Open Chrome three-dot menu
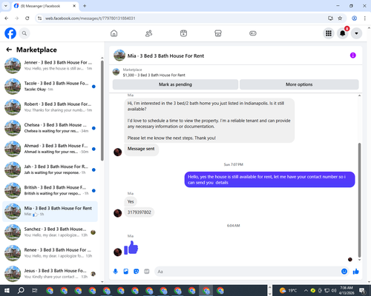 tap(364, 18)
